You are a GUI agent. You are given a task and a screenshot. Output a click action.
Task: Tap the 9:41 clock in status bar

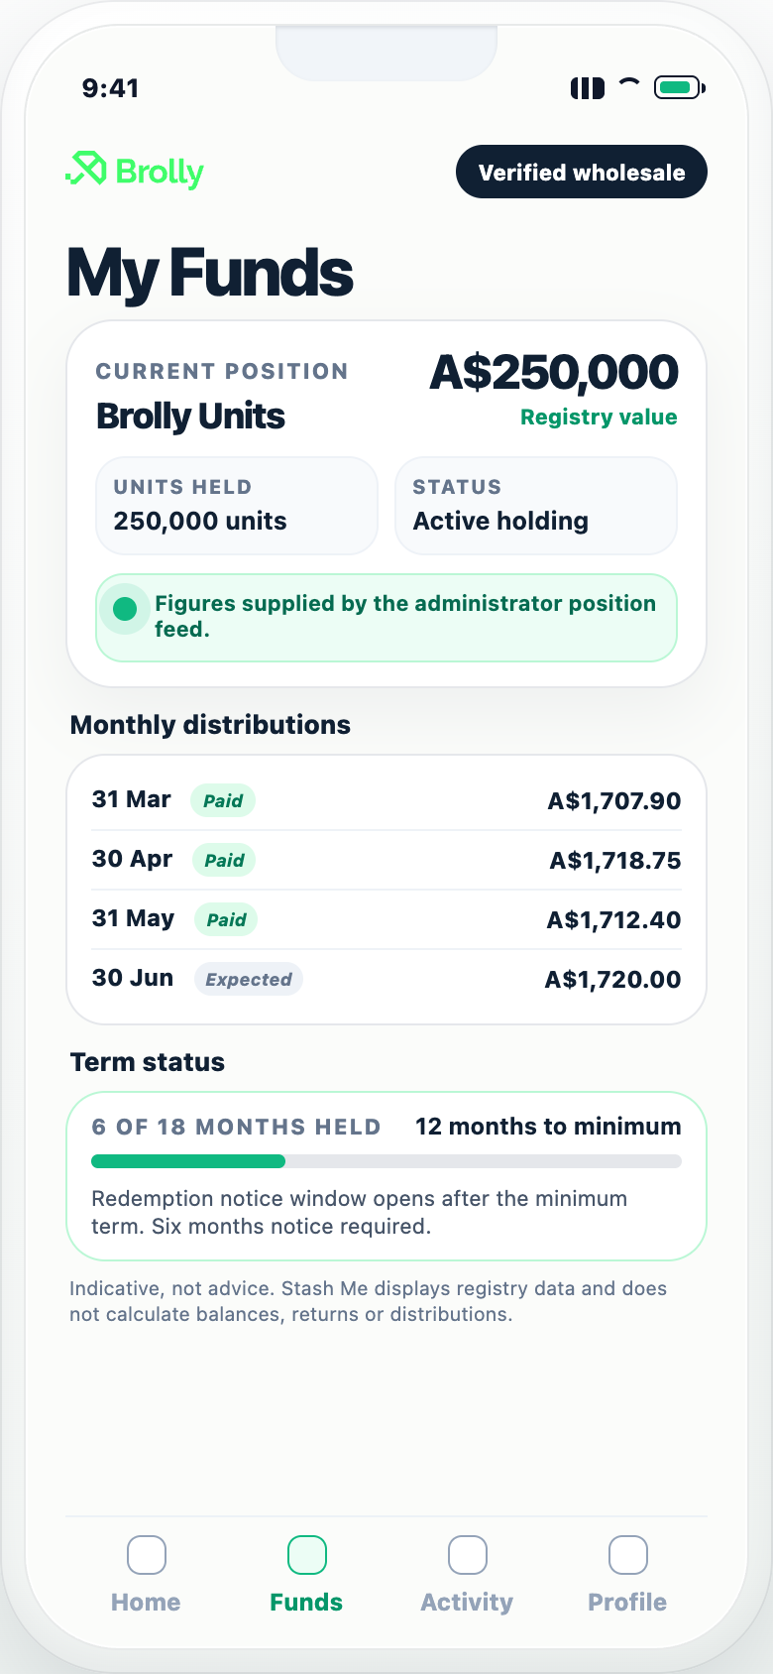pos(110,88)
